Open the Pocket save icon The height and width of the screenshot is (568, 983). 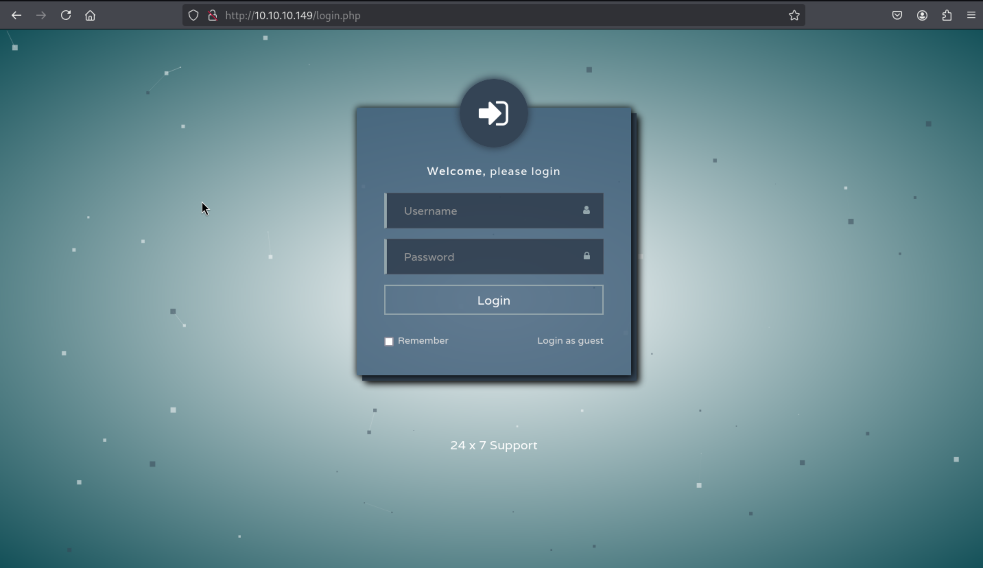[x=897, y=15]
